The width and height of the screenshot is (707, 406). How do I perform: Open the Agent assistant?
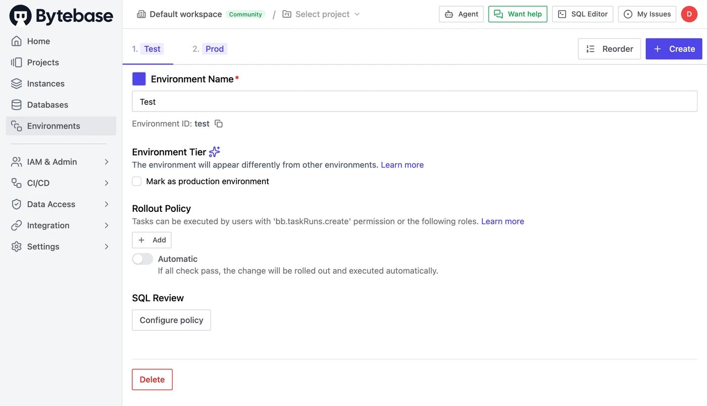(462, 14)
